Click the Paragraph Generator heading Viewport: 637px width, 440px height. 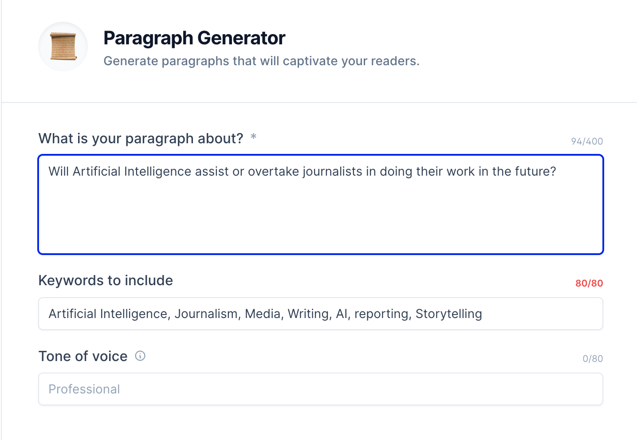pyautogui.click(x=194, y=38)
